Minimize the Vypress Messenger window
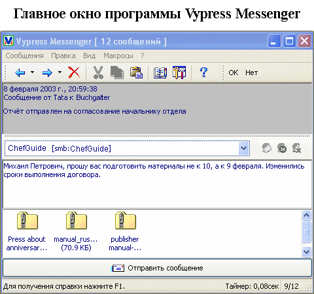 coord(274,41)
